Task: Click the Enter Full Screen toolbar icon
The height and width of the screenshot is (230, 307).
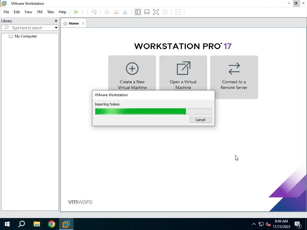Action: click(156, 12)
